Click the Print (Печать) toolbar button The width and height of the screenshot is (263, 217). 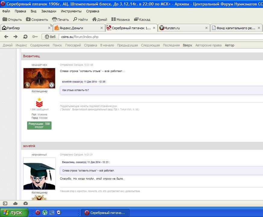pos(60,20)
